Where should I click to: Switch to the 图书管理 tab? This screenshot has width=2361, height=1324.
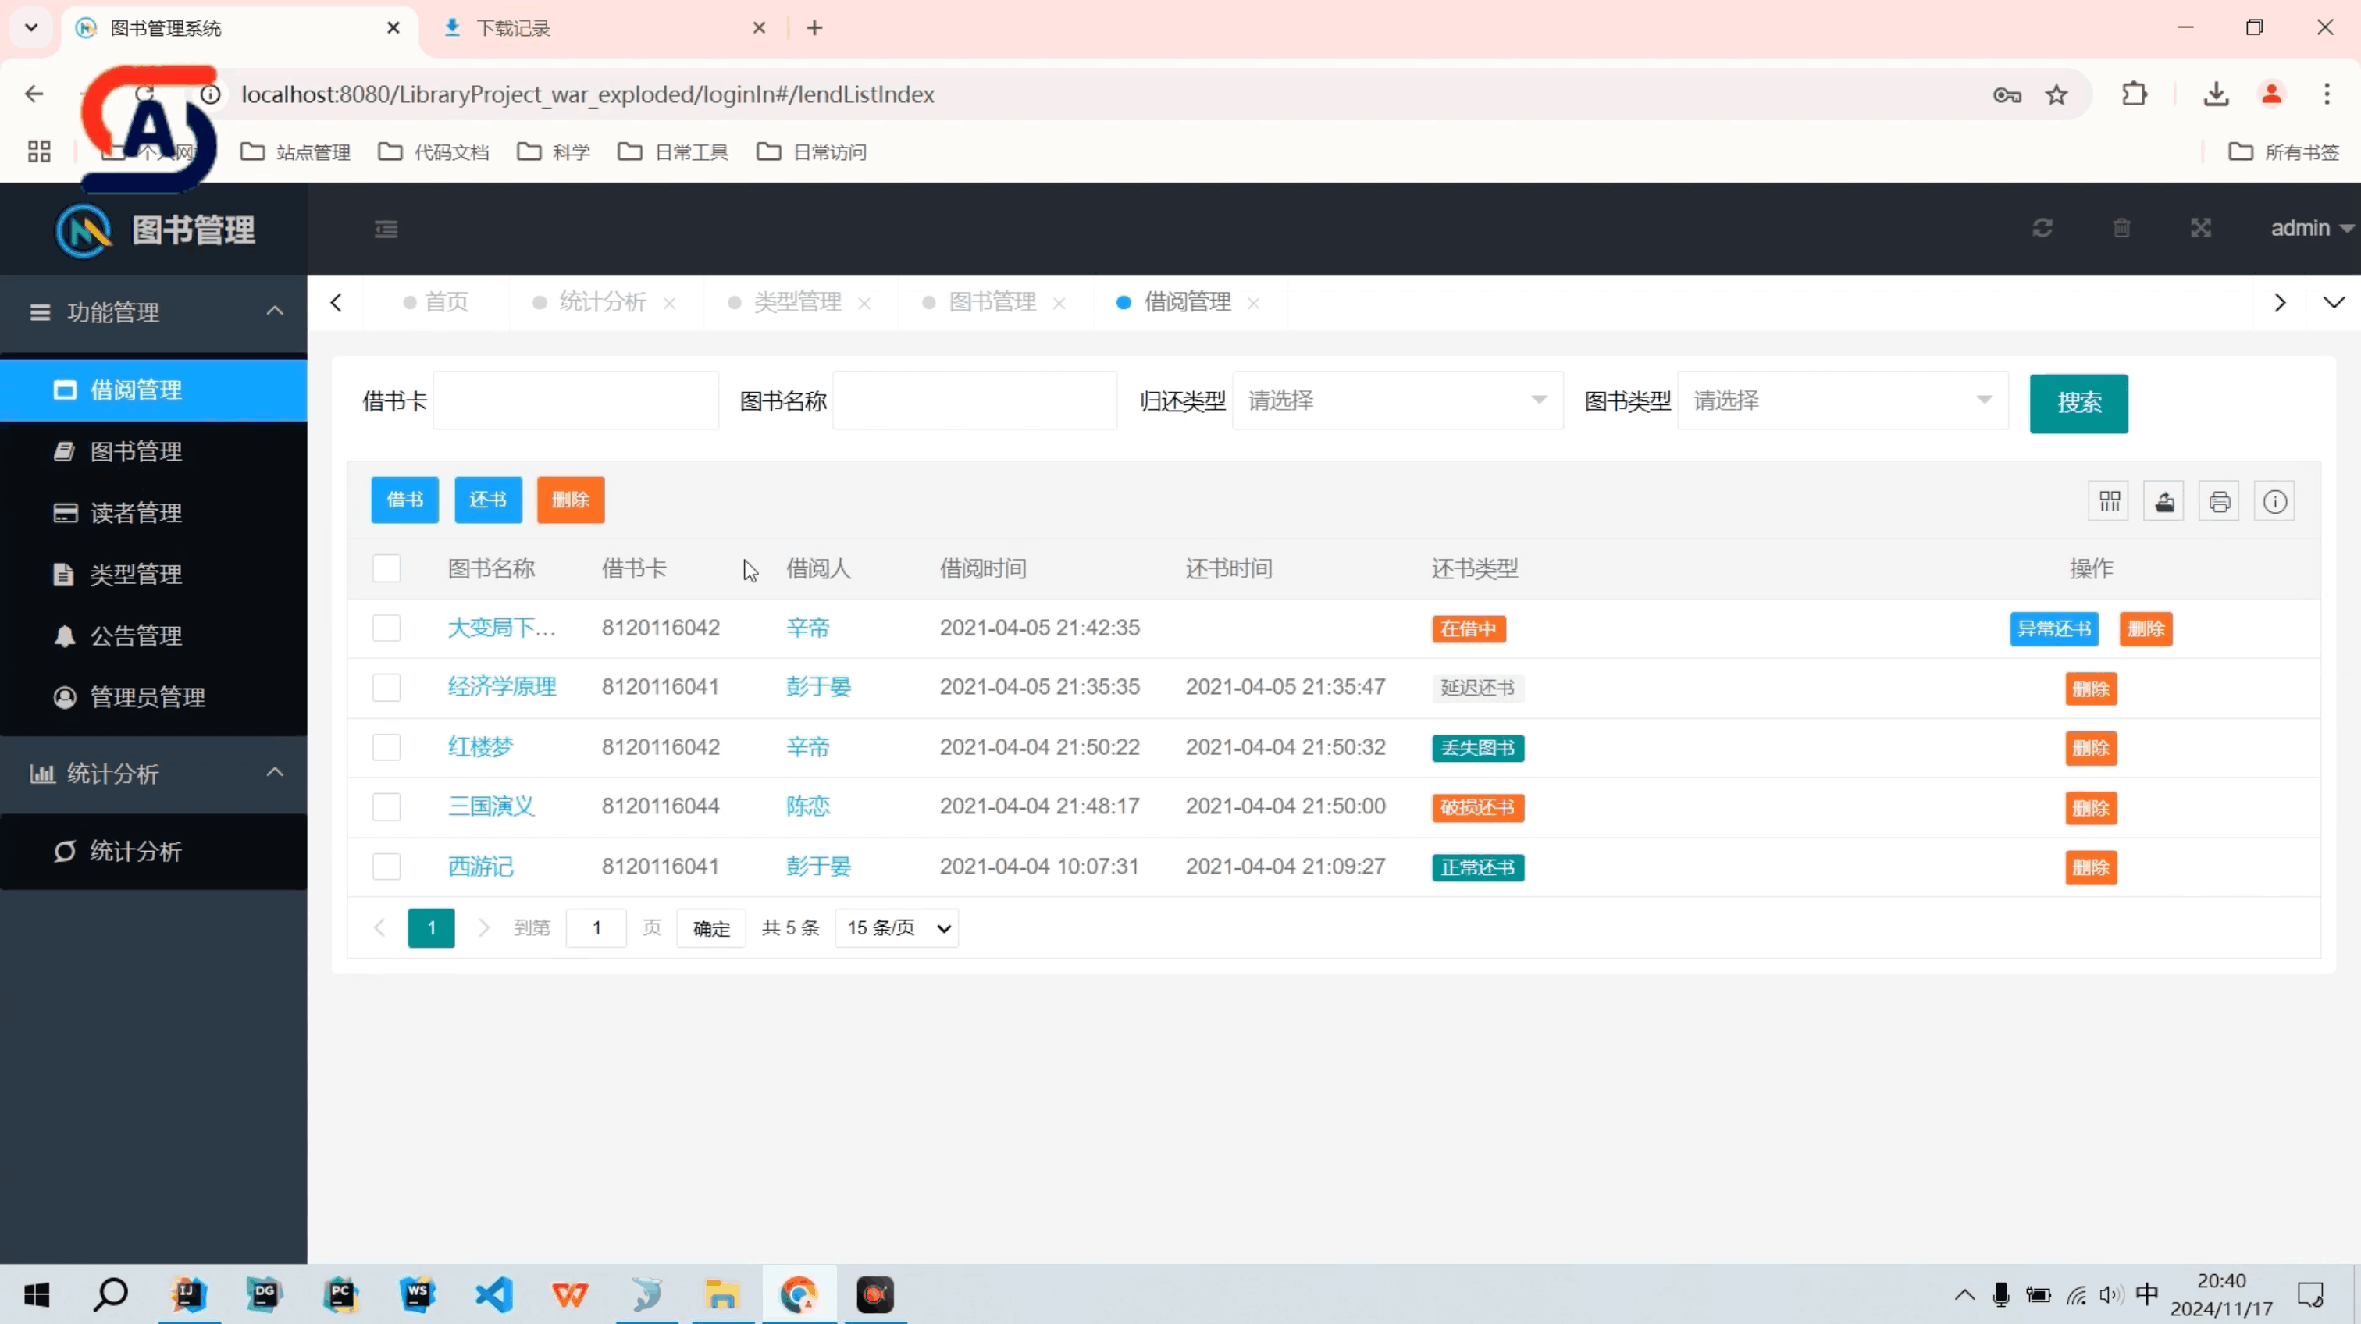(x=992, y=301)
